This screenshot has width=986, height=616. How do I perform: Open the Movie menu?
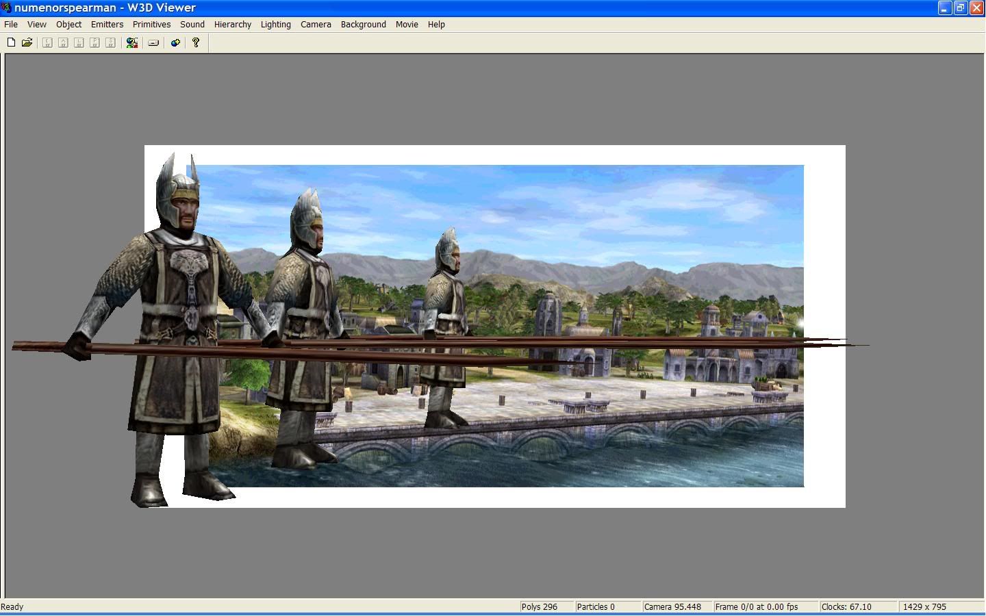(x=407, y=24)
